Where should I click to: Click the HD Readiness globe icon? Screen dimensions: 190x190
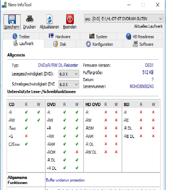pyautogui.click(x=129, y=36)
